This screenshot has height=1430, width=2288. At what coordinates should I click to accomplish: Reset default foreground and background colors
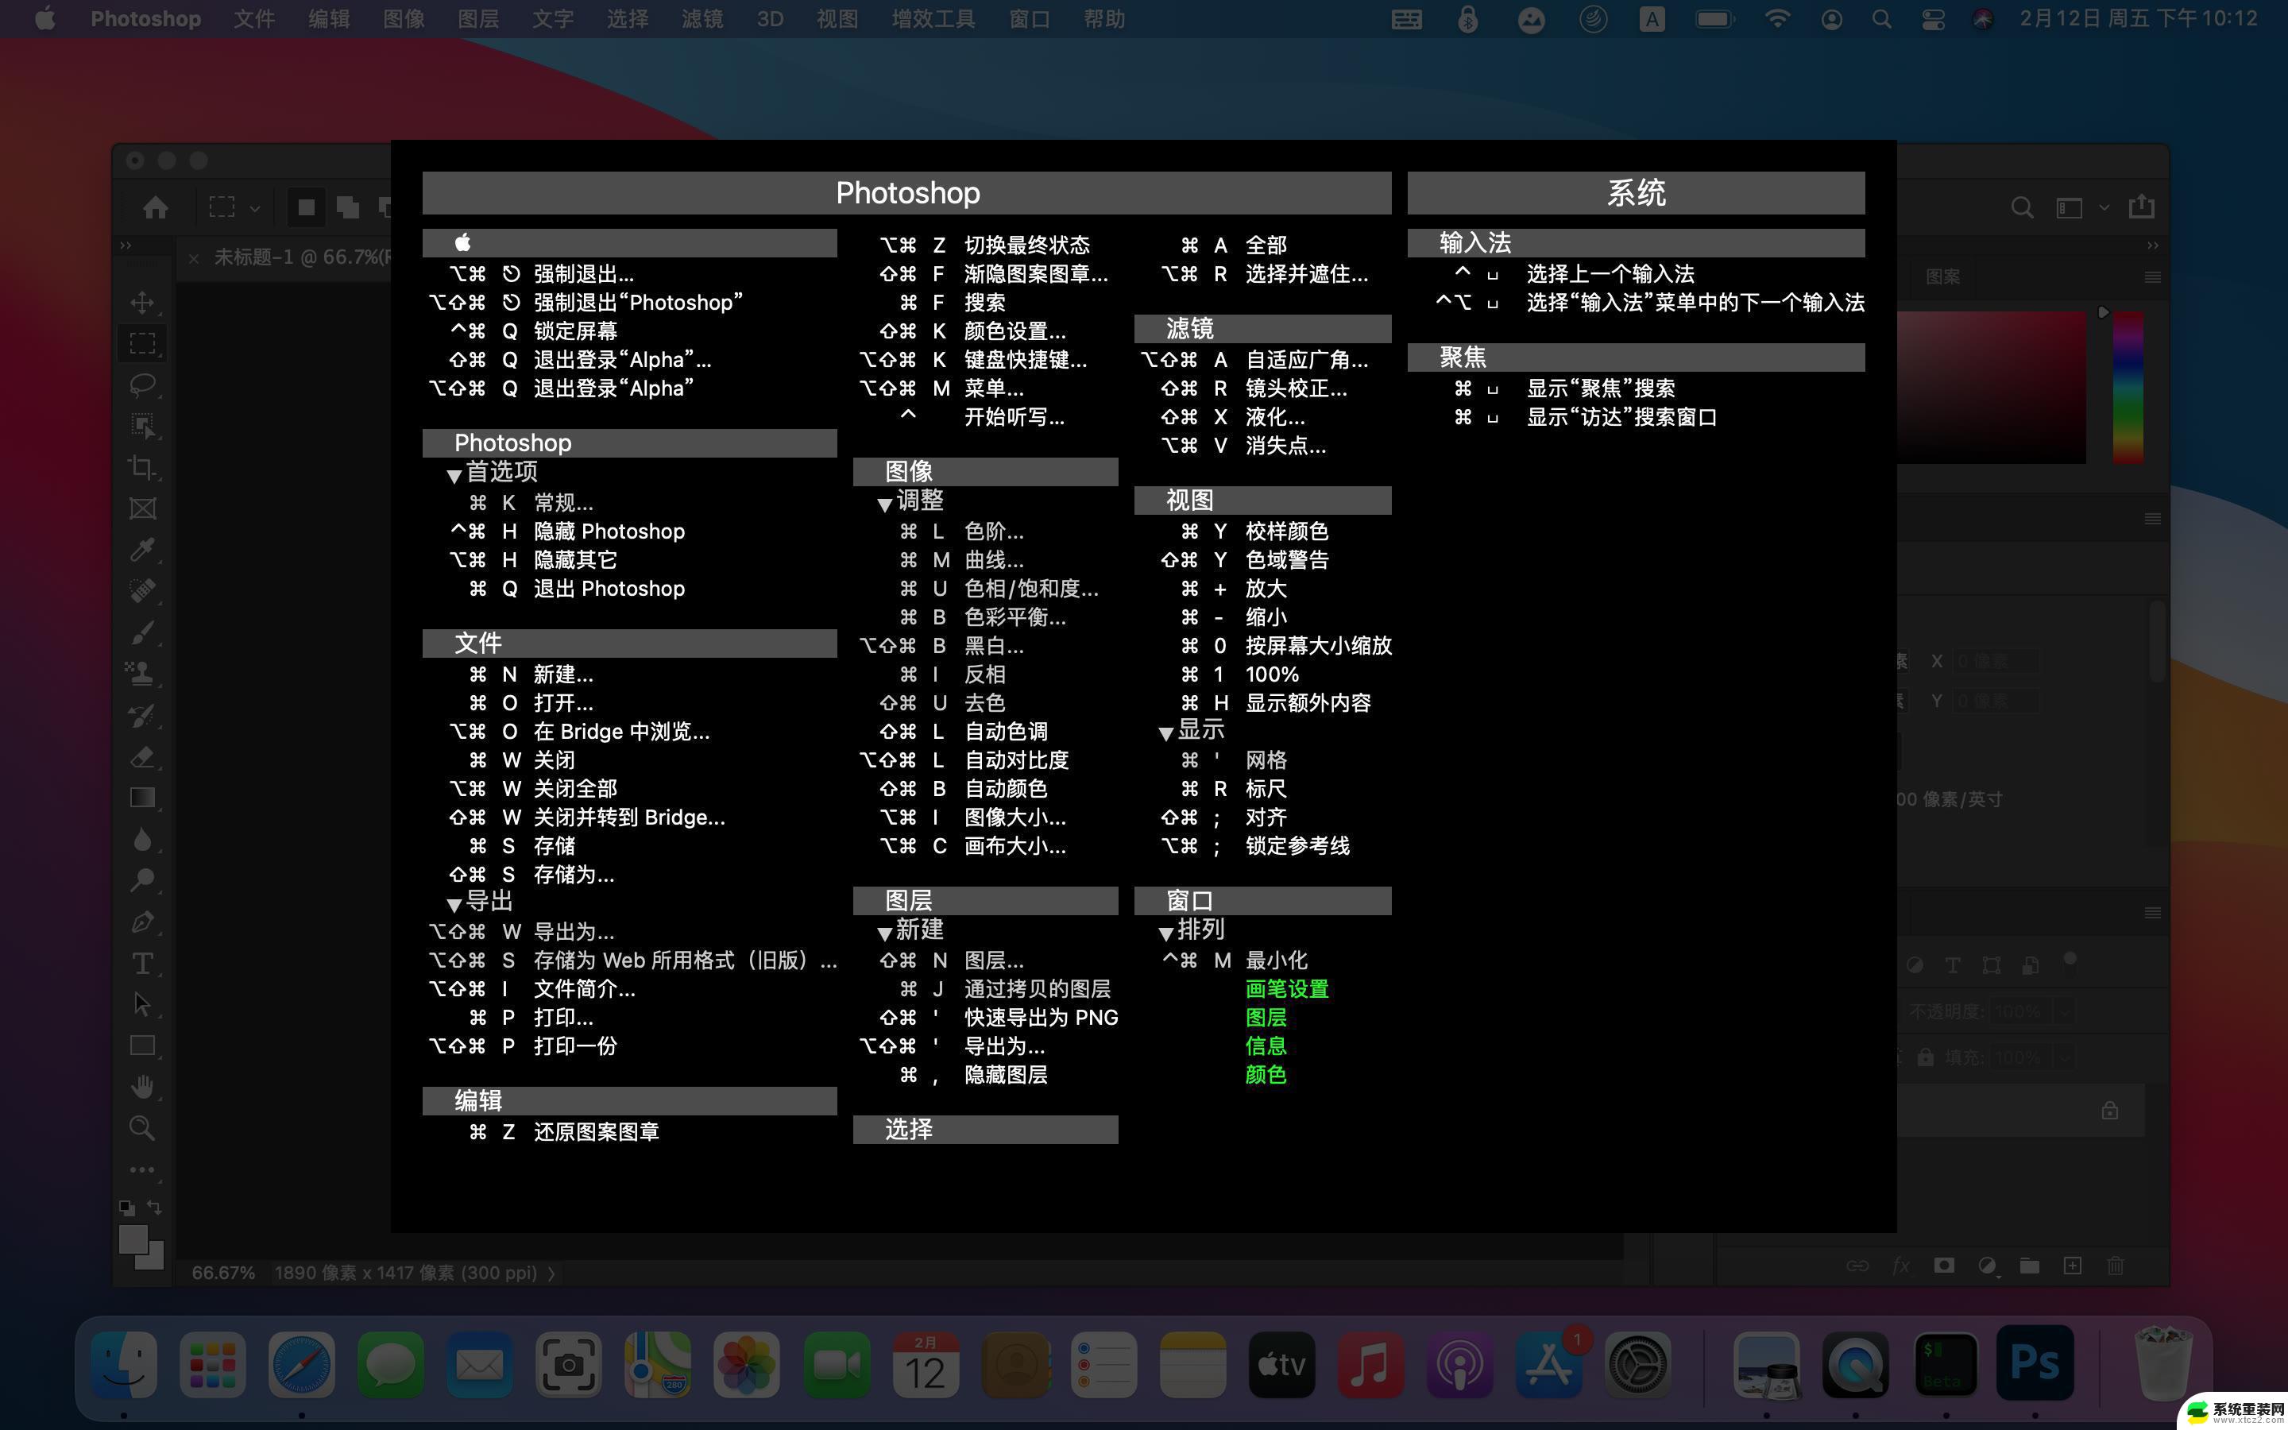pos(126,1208)
